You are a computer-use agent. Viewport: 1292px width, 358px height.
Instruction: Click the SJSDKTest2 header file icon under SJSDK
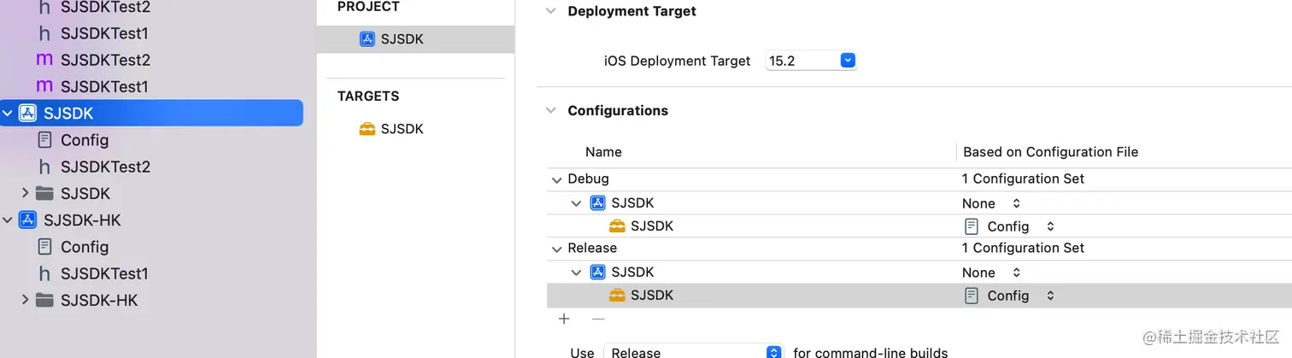click(44, 167)
